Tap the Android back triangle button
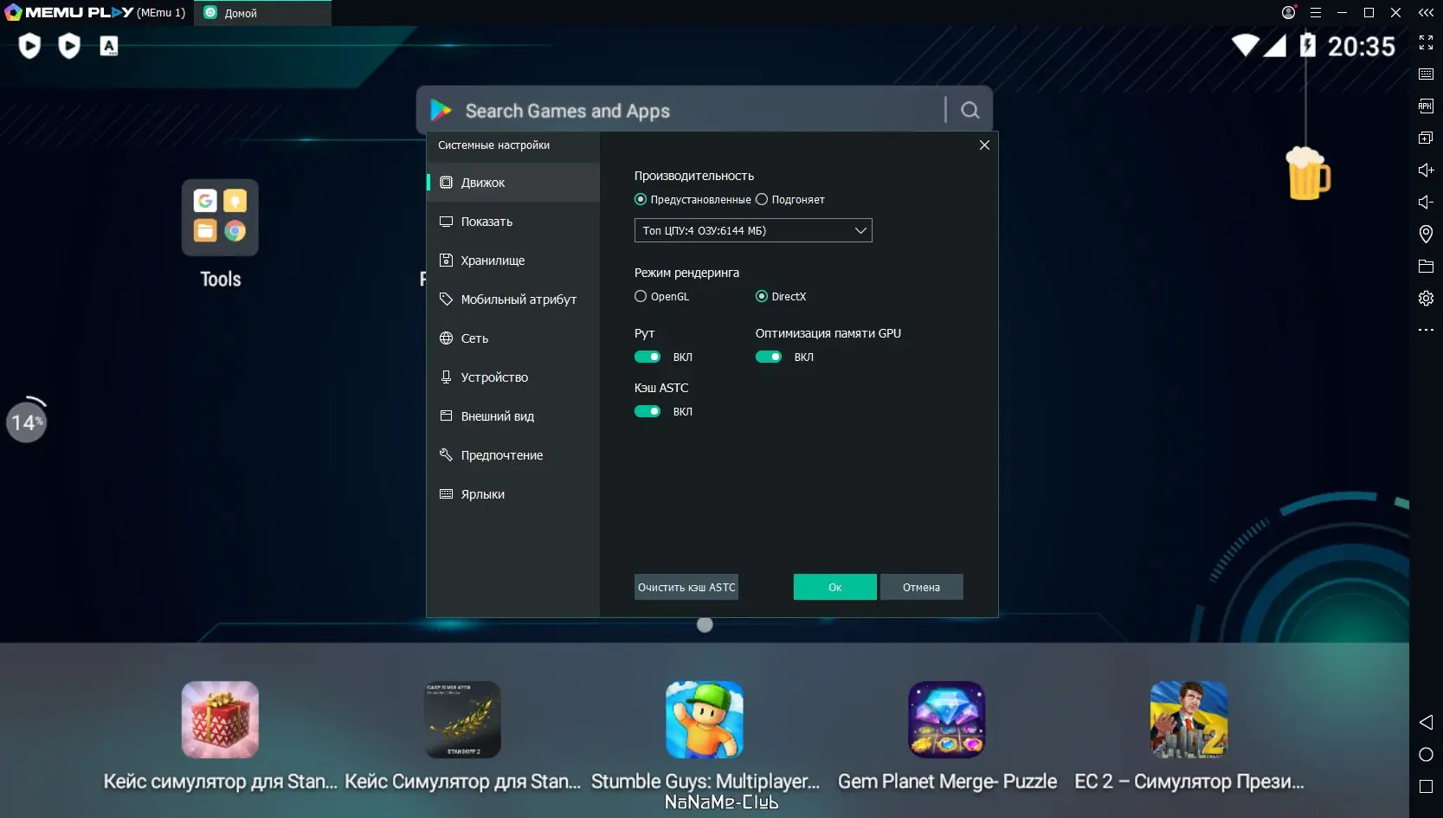This screenshot has height=818, width=1443. (1426, 722)
